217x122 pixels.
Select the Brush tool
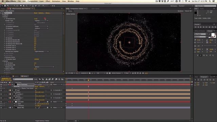[x=30, y=6]
